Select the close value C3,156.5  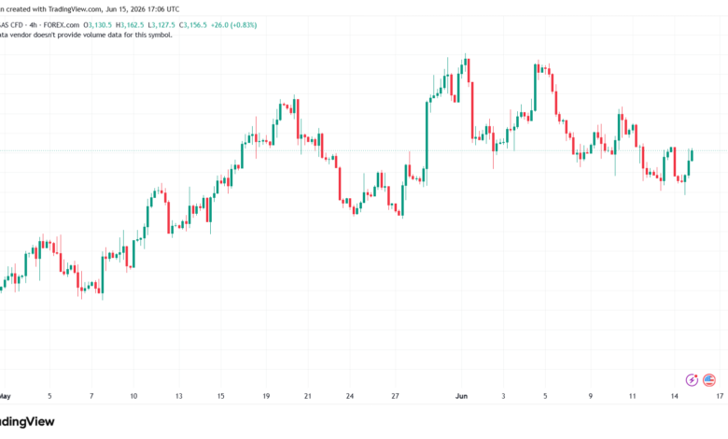[x=193, y=25]
